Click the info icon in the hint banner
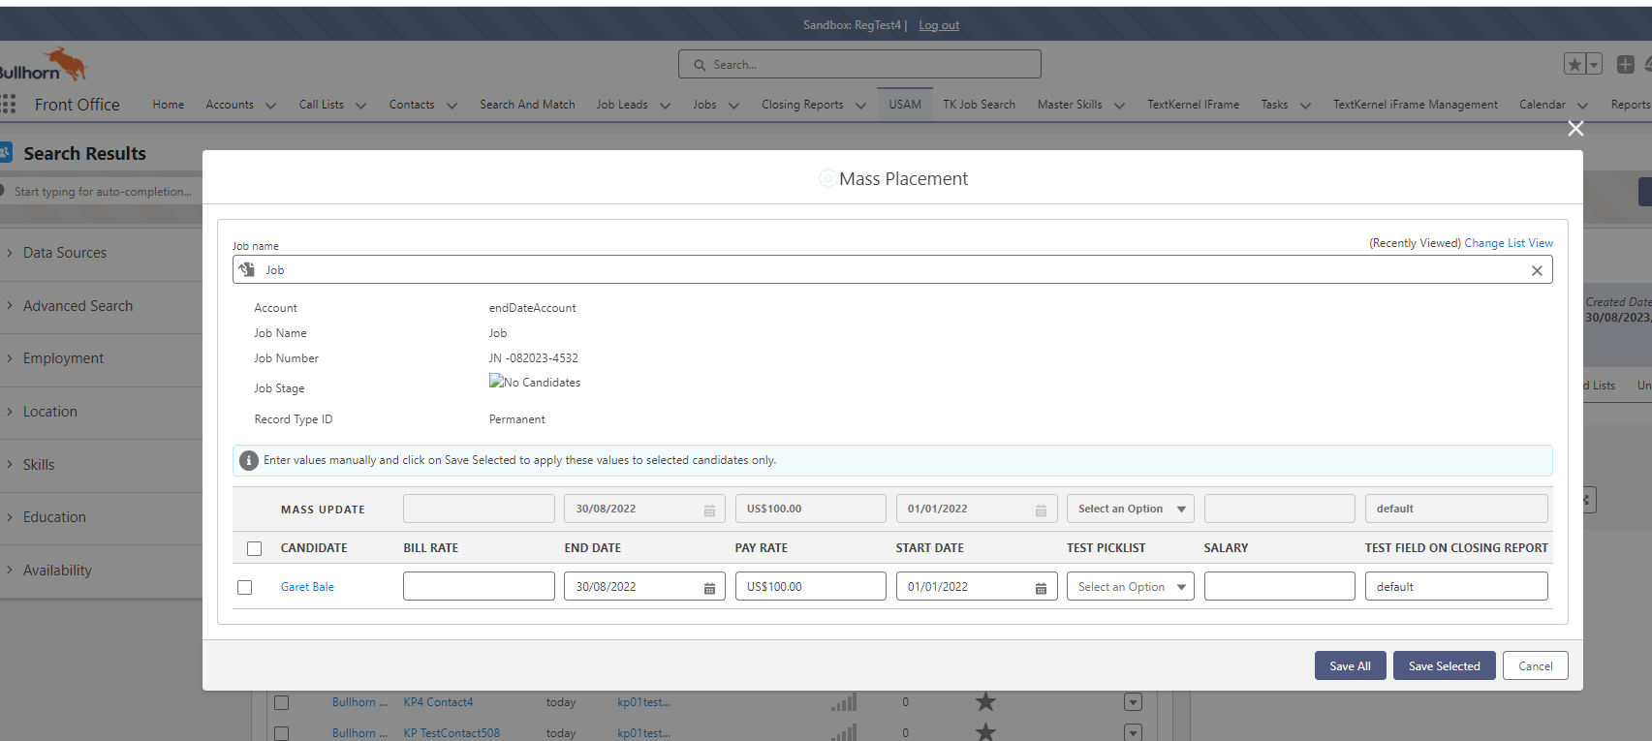 248,460
